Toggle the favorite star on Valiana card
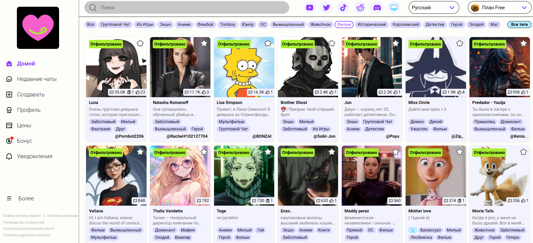The width and height of the screenshot is (533, 243). [140, 152]
